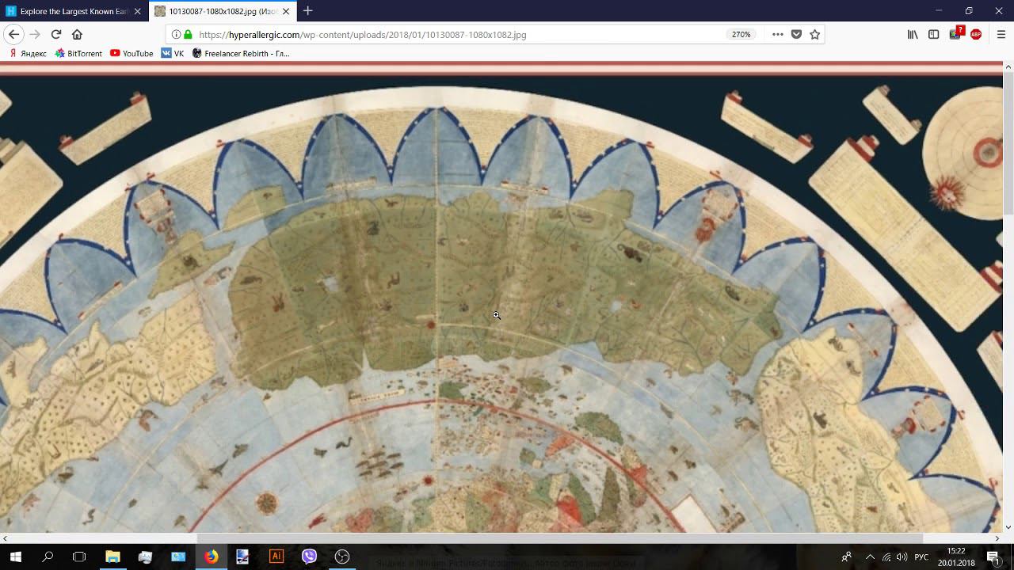This screenshot has height=570, width=1014.
Task: Open the page actions three-dot menu
Action: click(777, 34)
